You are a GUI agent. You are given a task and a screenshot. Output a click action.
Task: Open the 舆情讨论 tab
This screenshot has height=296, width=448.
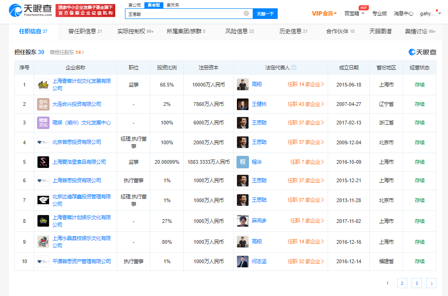pos(420,31)
